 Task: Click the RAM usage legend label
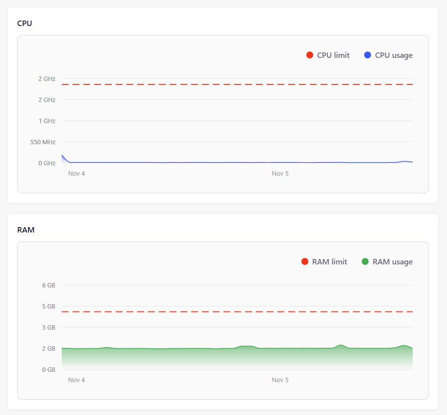click(393, 262)
